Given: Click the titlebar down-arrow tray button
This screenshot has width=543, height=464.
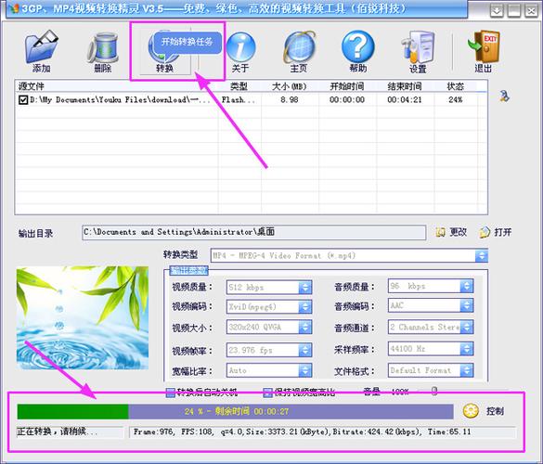Looking at the screenshot, I should 497,10.
